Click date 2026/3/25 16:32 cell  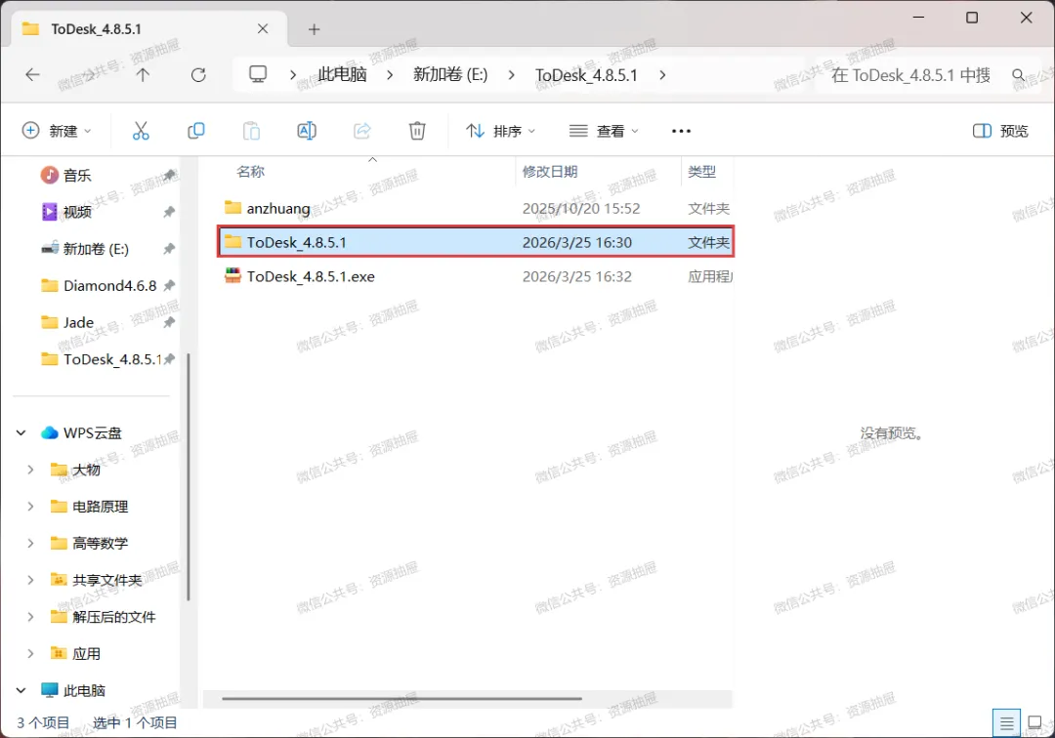pyautogui.click(x=576, y=277)
